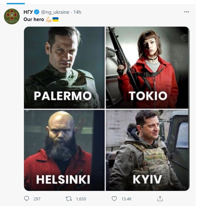Retweet using the retweet arrows icon
This screenshot has width=200, height=206.
pos(69,199)
